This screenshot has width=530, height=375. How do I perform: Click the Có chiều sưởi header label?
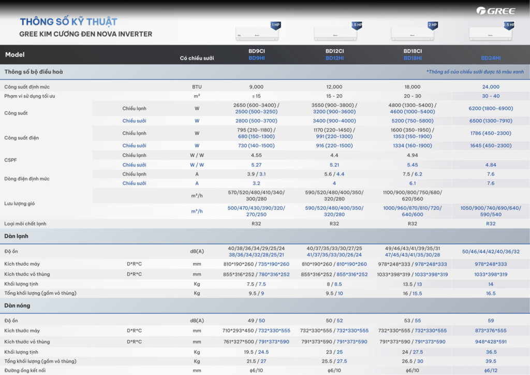click(197, 58)
